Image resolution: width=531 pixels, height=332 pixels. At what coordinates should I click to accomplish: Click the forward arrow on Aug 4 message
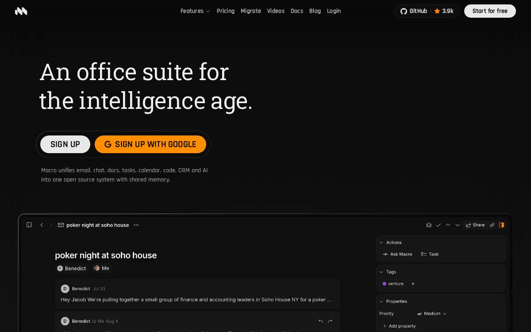(330, 321)
